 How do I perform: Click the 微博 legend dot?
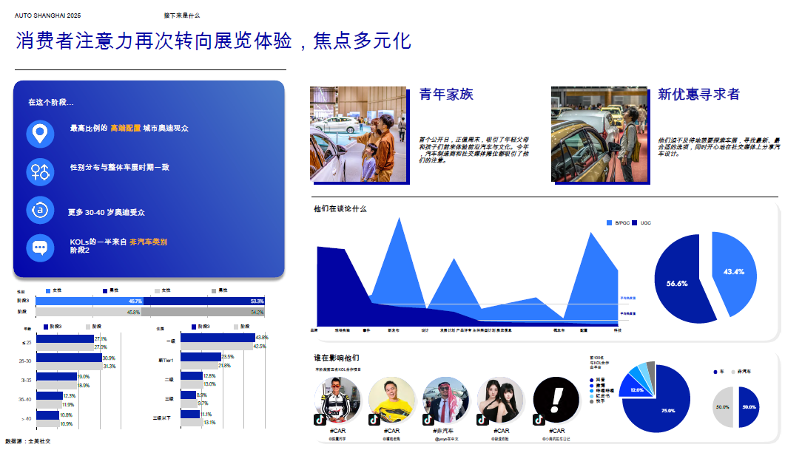click(592, 386)
